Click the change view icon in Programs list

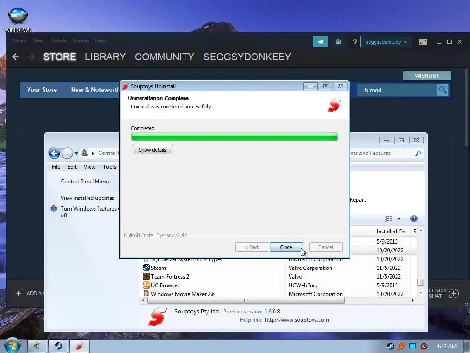click(x=388, y=219)
